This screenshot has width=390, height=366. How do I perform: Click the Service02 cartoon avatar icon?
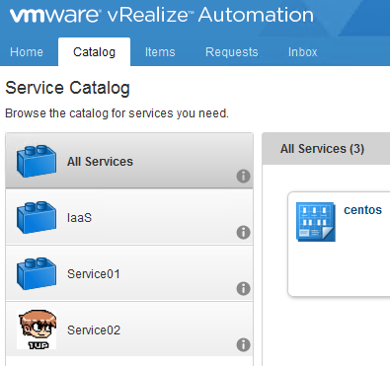37,329
